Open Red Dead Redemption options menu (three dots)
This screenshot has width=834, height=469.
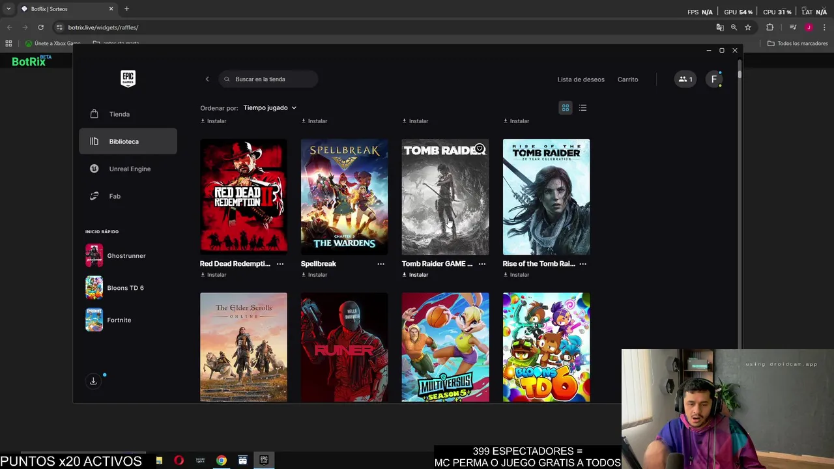(x=280, y=264)
